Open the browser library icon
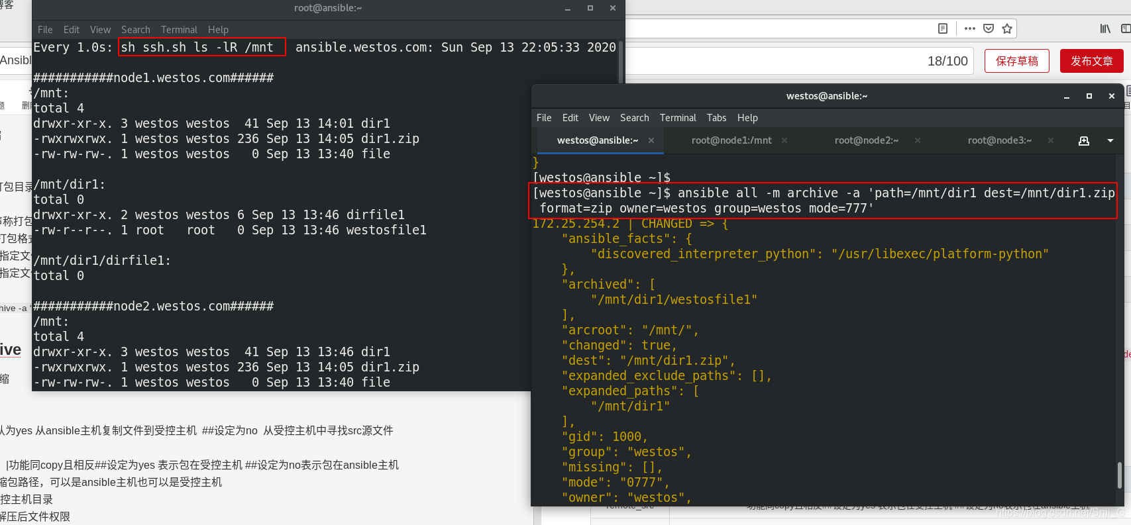Image resolution: width=1131 pixels, height=525 pixels. pyautogui.click(x=1105, y=28)
